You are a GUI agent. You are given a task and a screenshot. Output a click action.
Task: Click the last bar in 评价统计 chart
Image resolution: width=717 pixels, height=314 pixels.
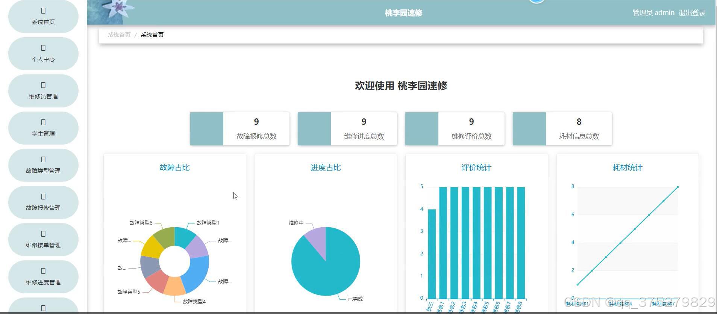[521, 243]
